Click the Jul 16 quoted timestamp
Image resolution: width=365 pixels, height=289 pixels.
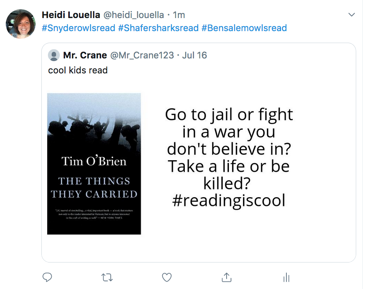pyautogui.click(x=194, y=55)
